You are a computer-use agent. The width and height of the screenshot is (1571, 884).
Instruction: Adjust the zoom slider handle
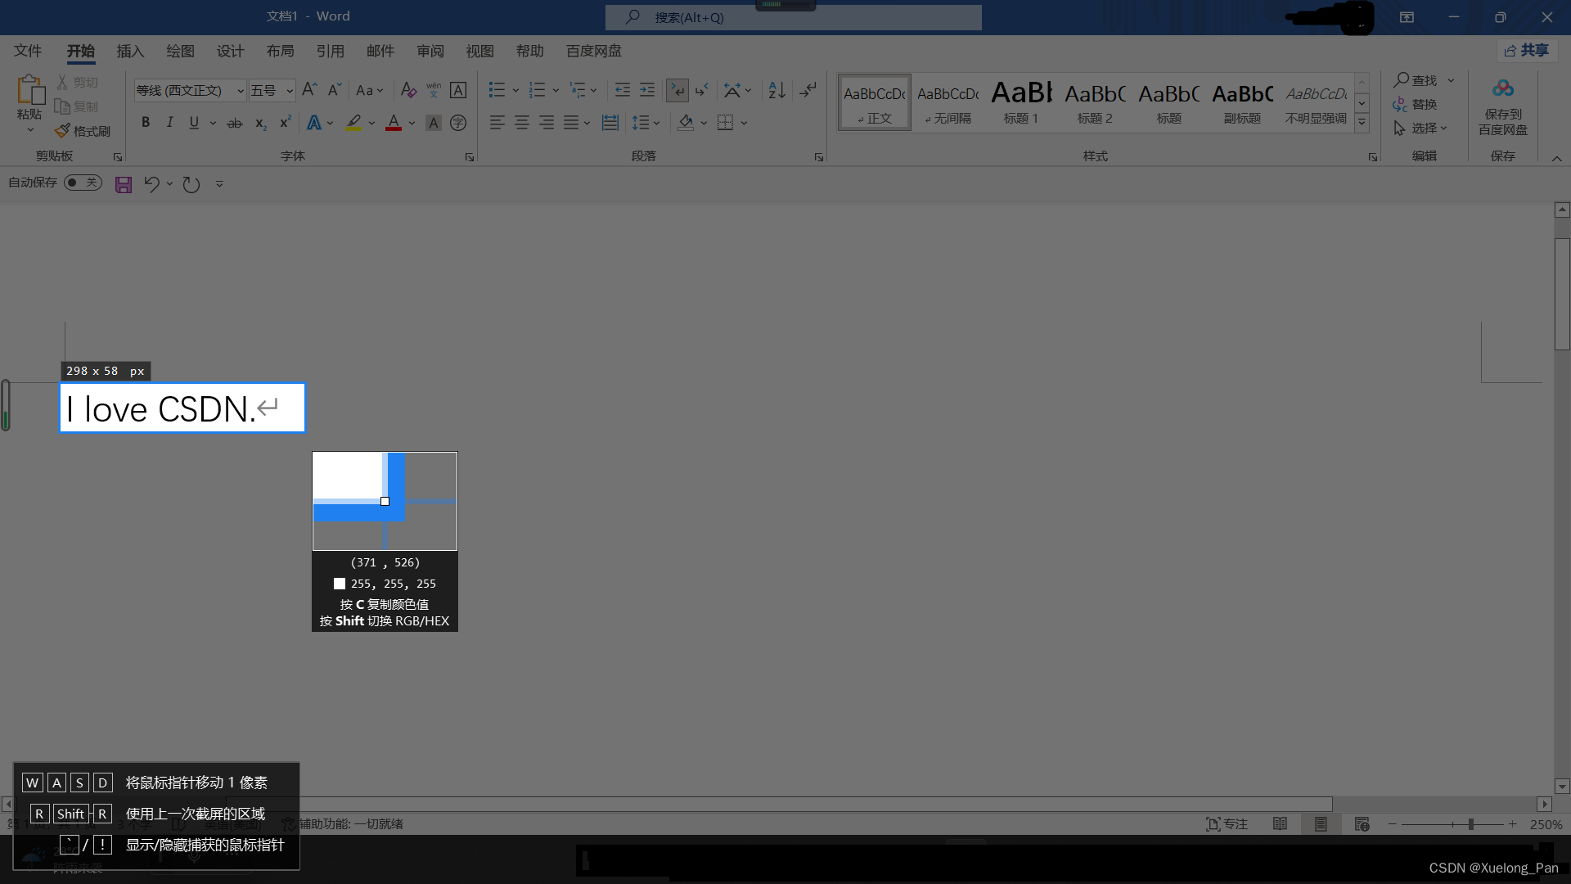(1470, 824)
